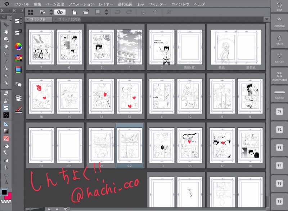
Task: Select the Fill bucket tool
Action: click(6, 146)
